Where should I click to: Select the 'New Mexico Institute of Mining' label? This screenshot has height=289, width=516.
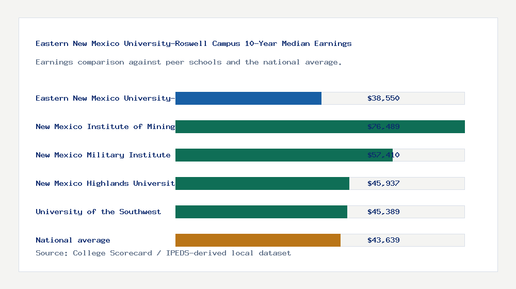tap(105, 127)
